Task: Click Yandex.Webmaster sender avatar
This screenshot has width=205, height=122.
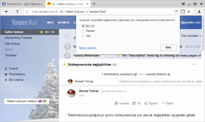Action: pos(67,55)
